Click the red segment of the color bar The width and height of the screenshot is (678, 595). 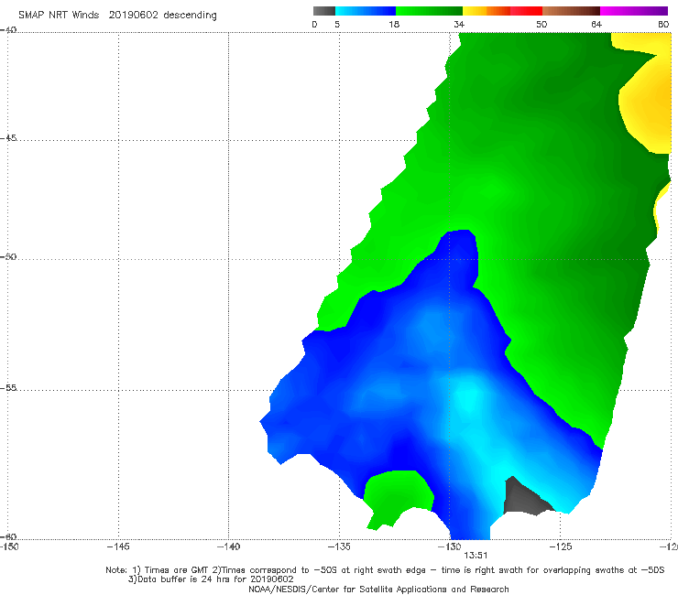(526, 11)
